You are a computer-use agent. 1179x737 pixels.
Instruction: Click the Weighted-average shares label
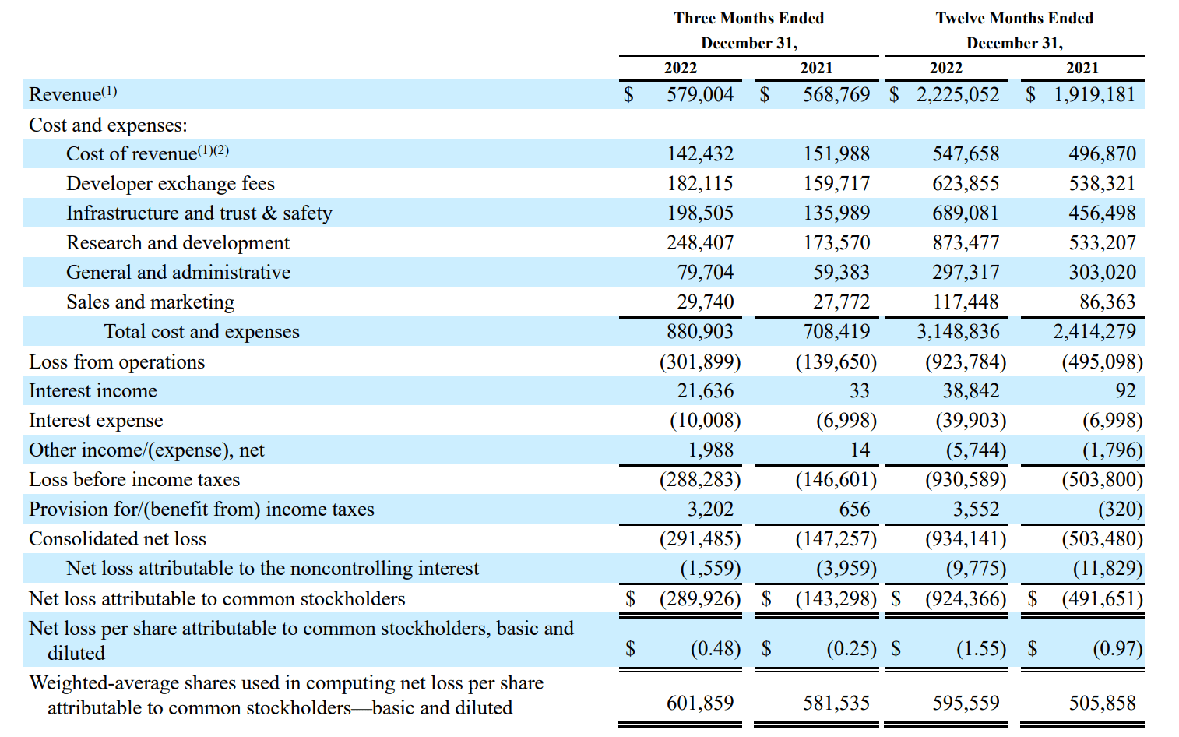(286, 695)
